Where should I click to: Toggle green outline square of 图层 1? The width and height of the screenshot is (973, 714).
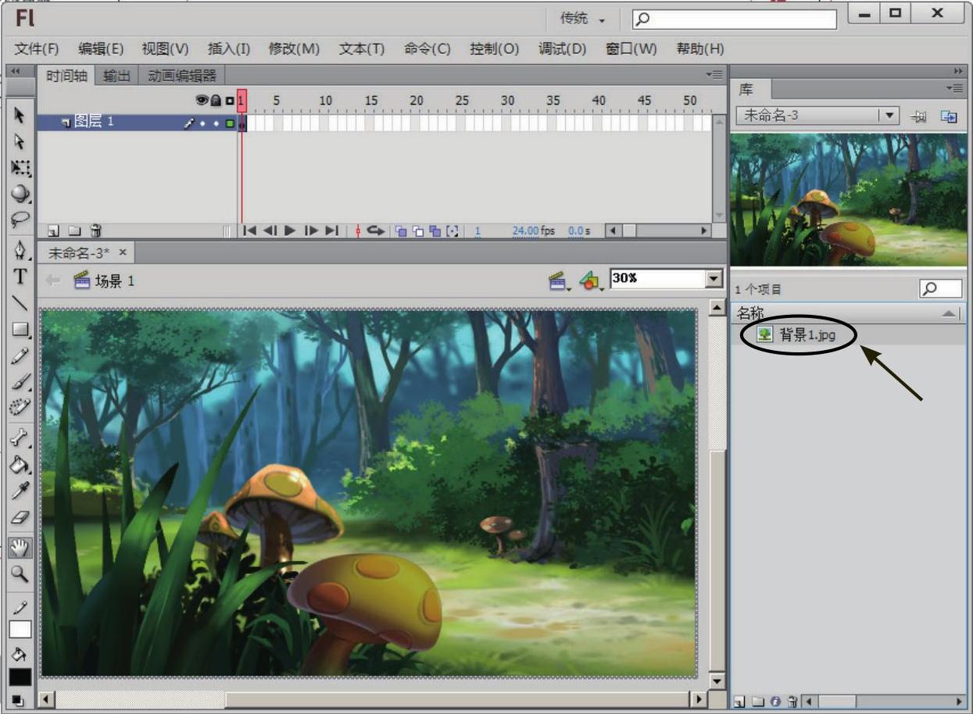click(x=230, y=123)
